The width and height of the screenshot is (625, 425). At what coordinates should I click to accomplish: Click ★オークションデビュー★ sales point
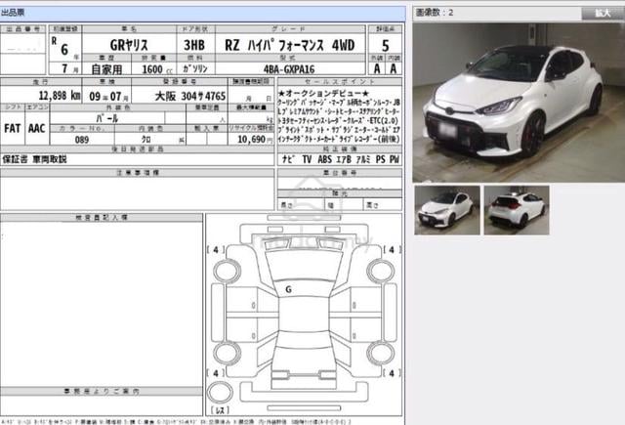[x=323, y=94]
